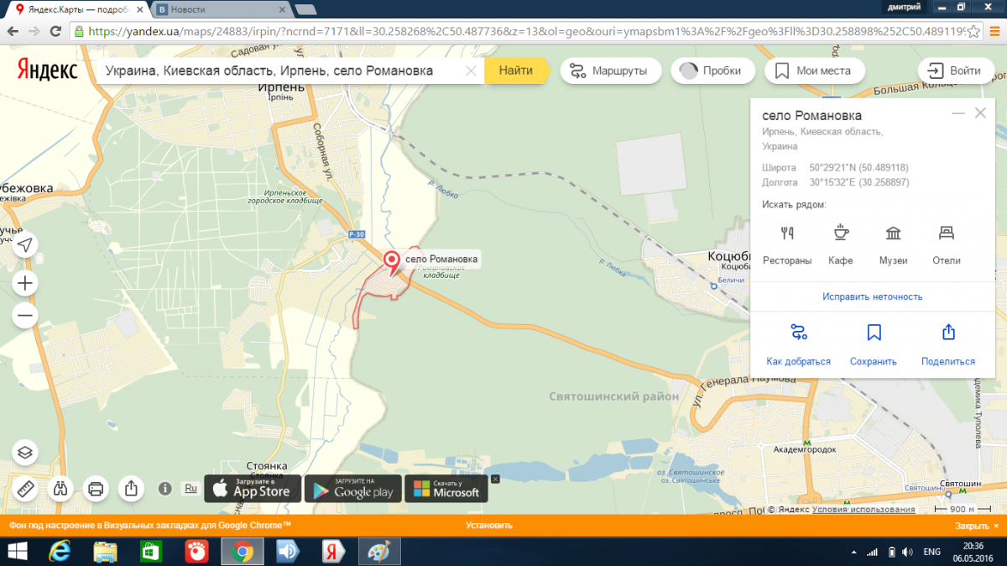Save the place with Сохранить

coord(874,344)
